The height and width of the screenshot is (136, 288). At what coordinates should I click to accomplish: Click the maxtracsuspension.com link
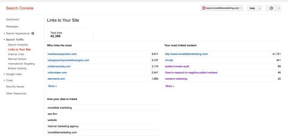tap(62, 54)
